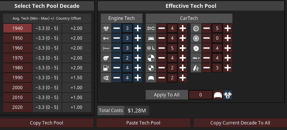
Task: Select the 2020 decade
Action: pos(17,107)
